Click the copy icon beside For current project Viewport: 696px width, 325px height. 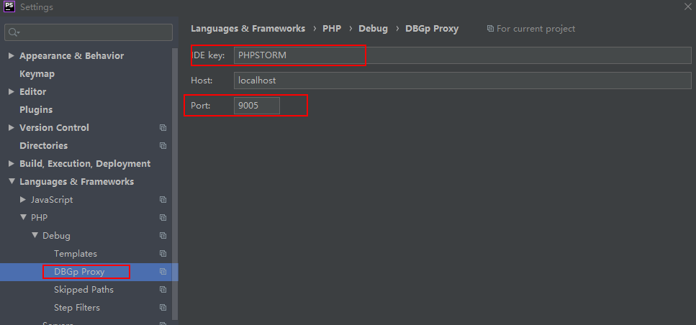click(490, 28)
